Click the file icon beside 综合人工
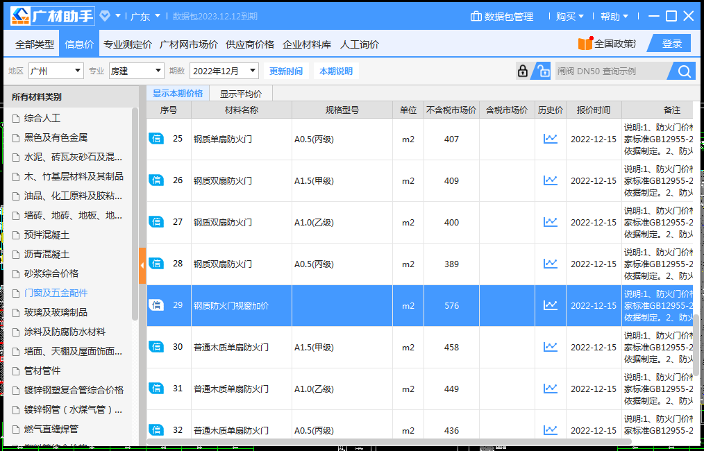Image resolution: width=704 pixels, height=451 pixels. [x=16, y=119]
